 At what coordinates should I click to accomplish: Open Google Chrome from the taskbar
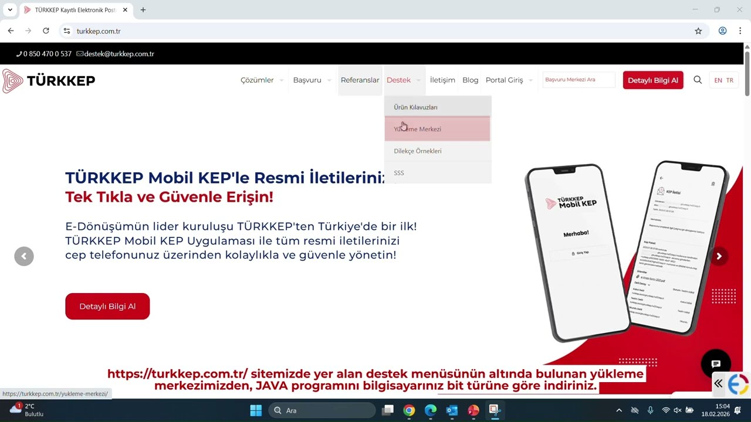coord(409,410)
